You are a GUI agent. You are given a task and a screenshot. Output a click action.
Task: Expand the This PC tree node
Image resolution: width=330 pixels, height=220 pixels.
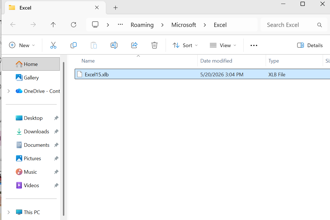click(x=9, y=212)
